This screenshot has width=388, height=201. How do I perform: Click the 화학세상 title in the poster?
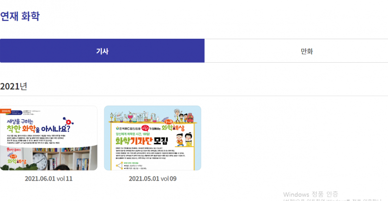173,128
